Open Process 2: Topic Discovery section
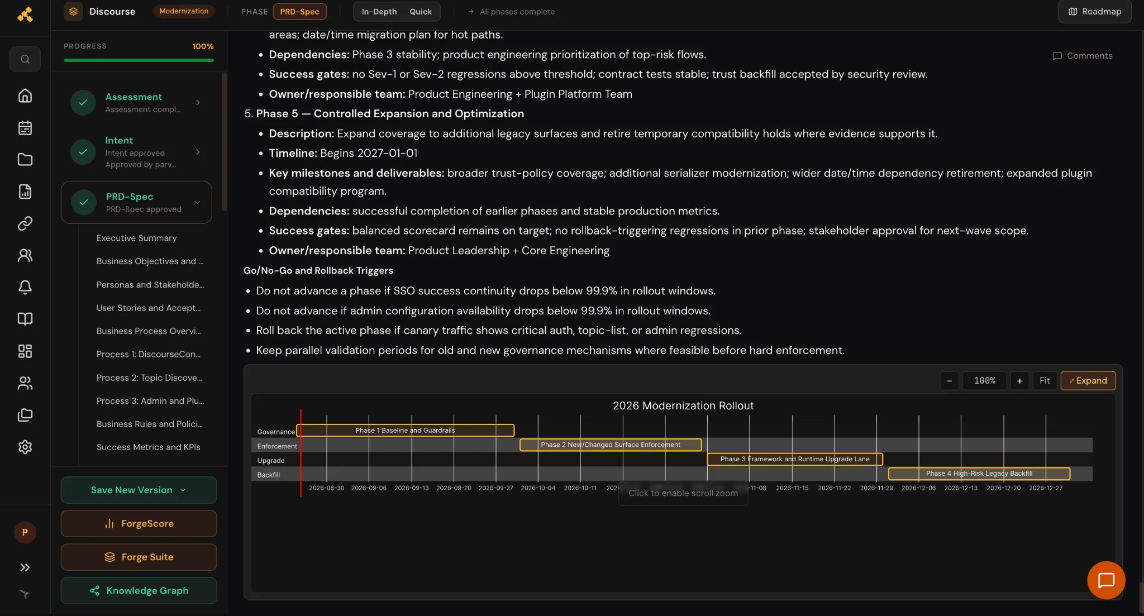The width and height of the screenshot is (1144, 616). tap(149, 378)
